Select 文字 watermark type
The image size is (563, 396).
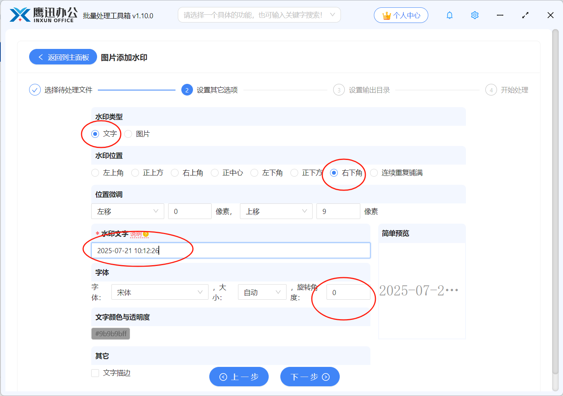click(x=95, y=134)
